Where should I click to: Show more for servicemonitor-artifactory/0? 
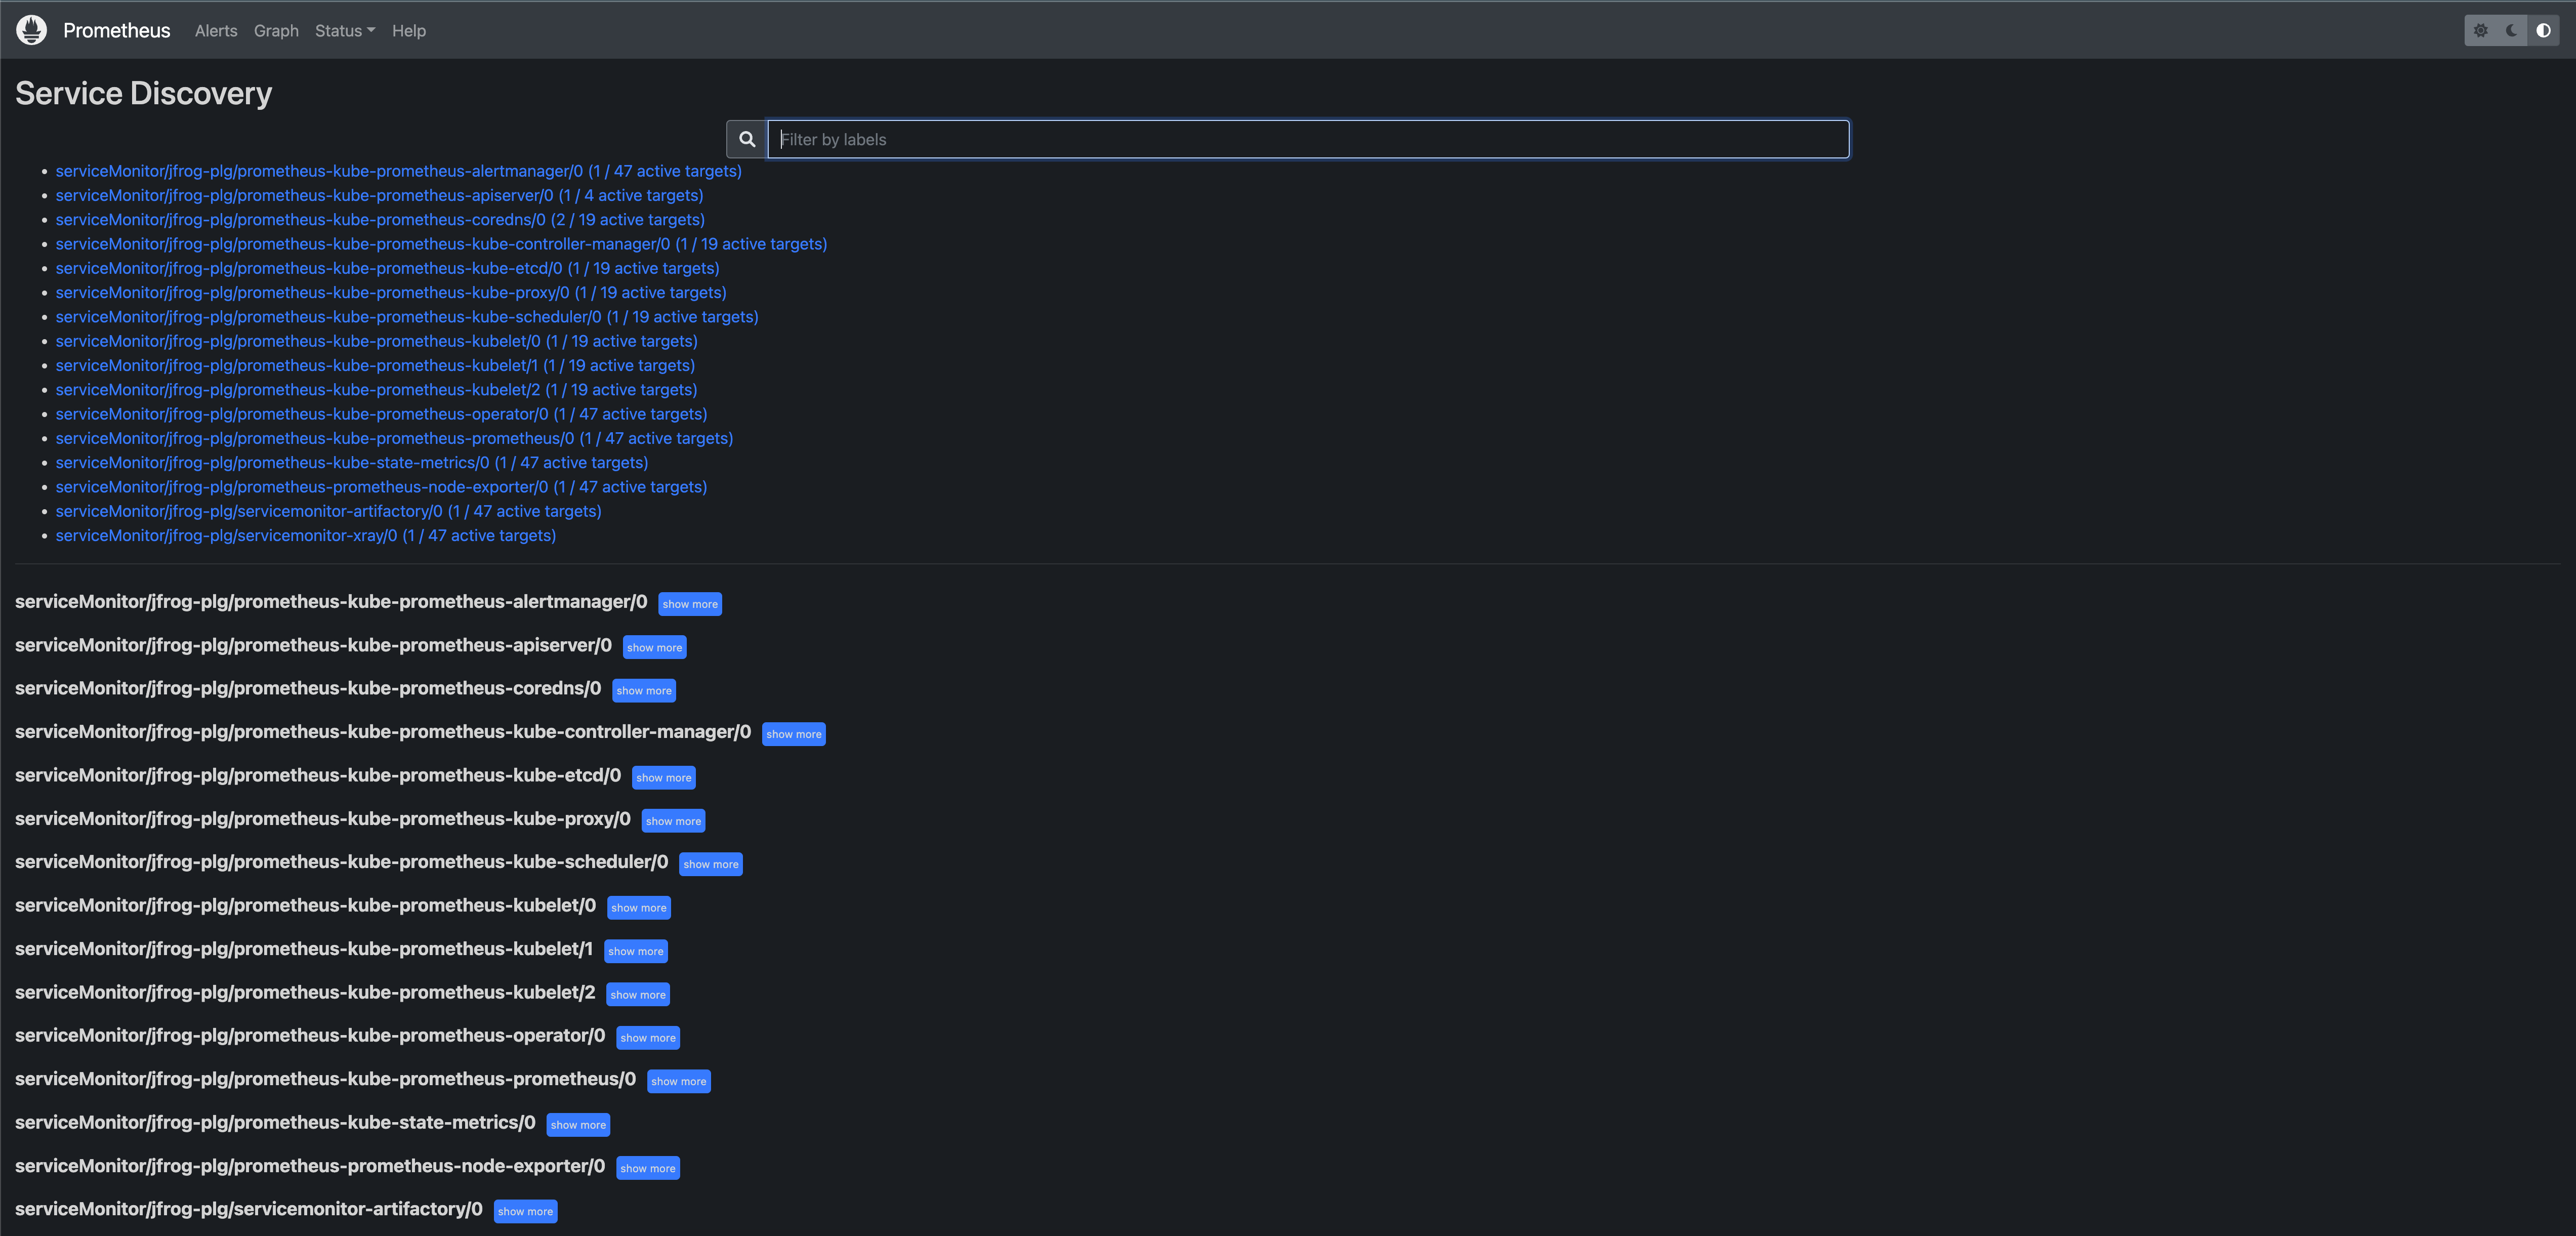click(x=525, y=1211)
